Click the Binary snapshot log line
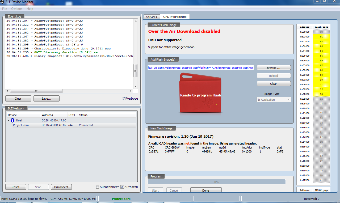The image size is (340, 203). (x=70, y=56)
